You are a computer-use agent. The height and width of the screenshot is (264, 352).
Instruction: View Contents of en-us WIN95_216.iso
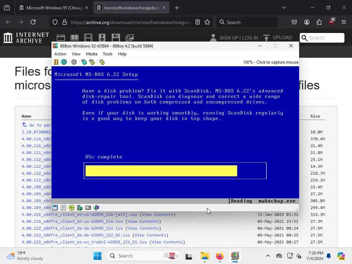tap(143, 221)
